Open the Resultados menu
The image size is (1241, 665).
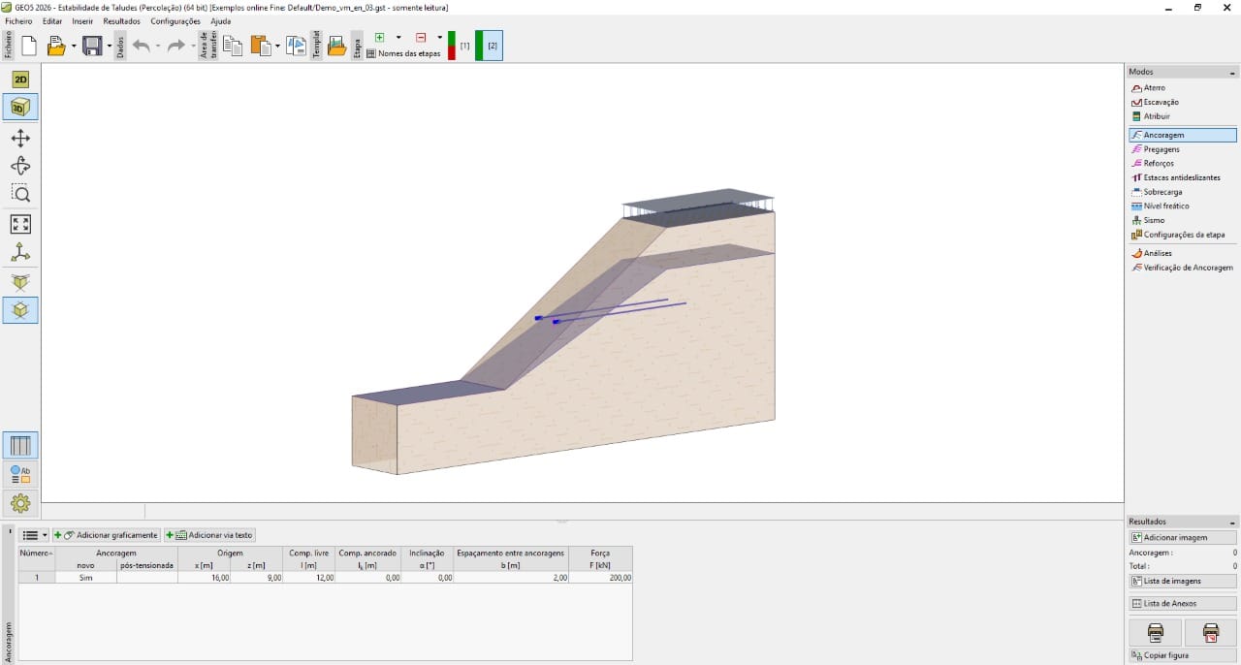[x=120, y=20]
